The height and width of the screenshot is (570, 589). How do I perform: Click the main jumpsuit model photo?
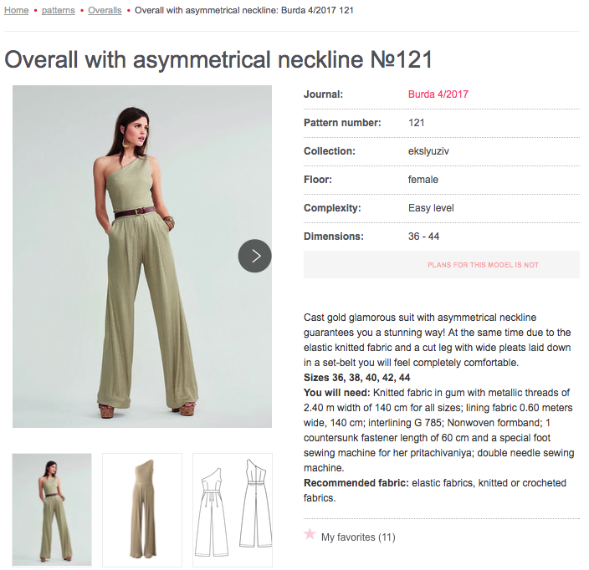point(142,257)
